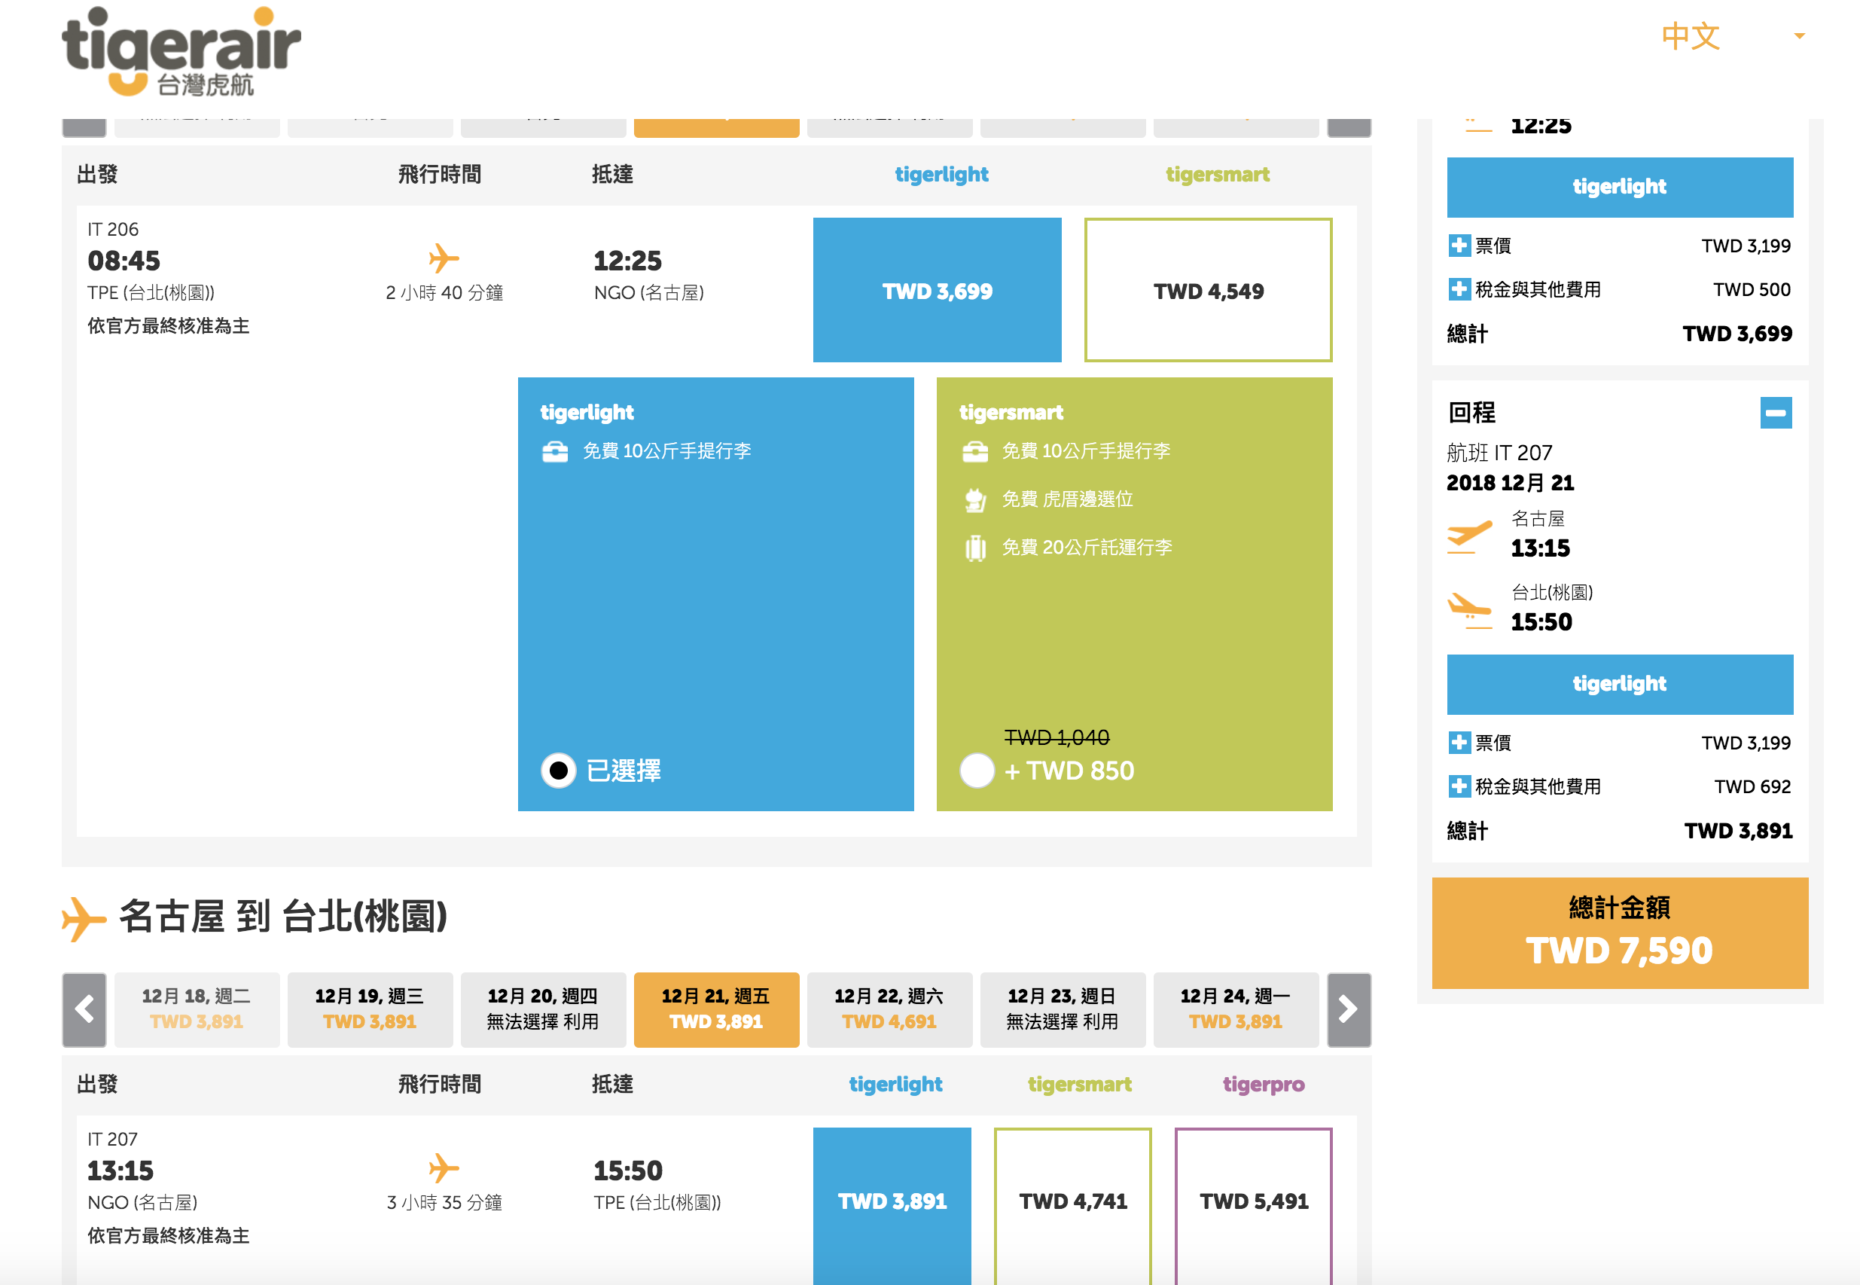Expand return 稅金與其他費用 TWD 692 details
Image resolution: width=1860 pixels, height=1285 pixels.
click(1459, 786)
